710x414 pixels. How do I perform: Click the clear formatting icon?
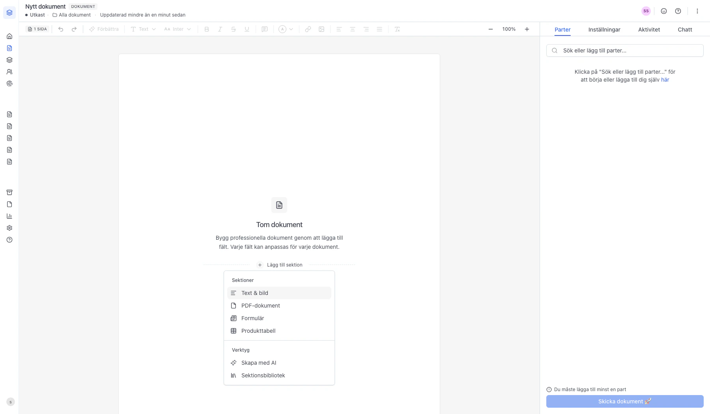pos(397,29)
